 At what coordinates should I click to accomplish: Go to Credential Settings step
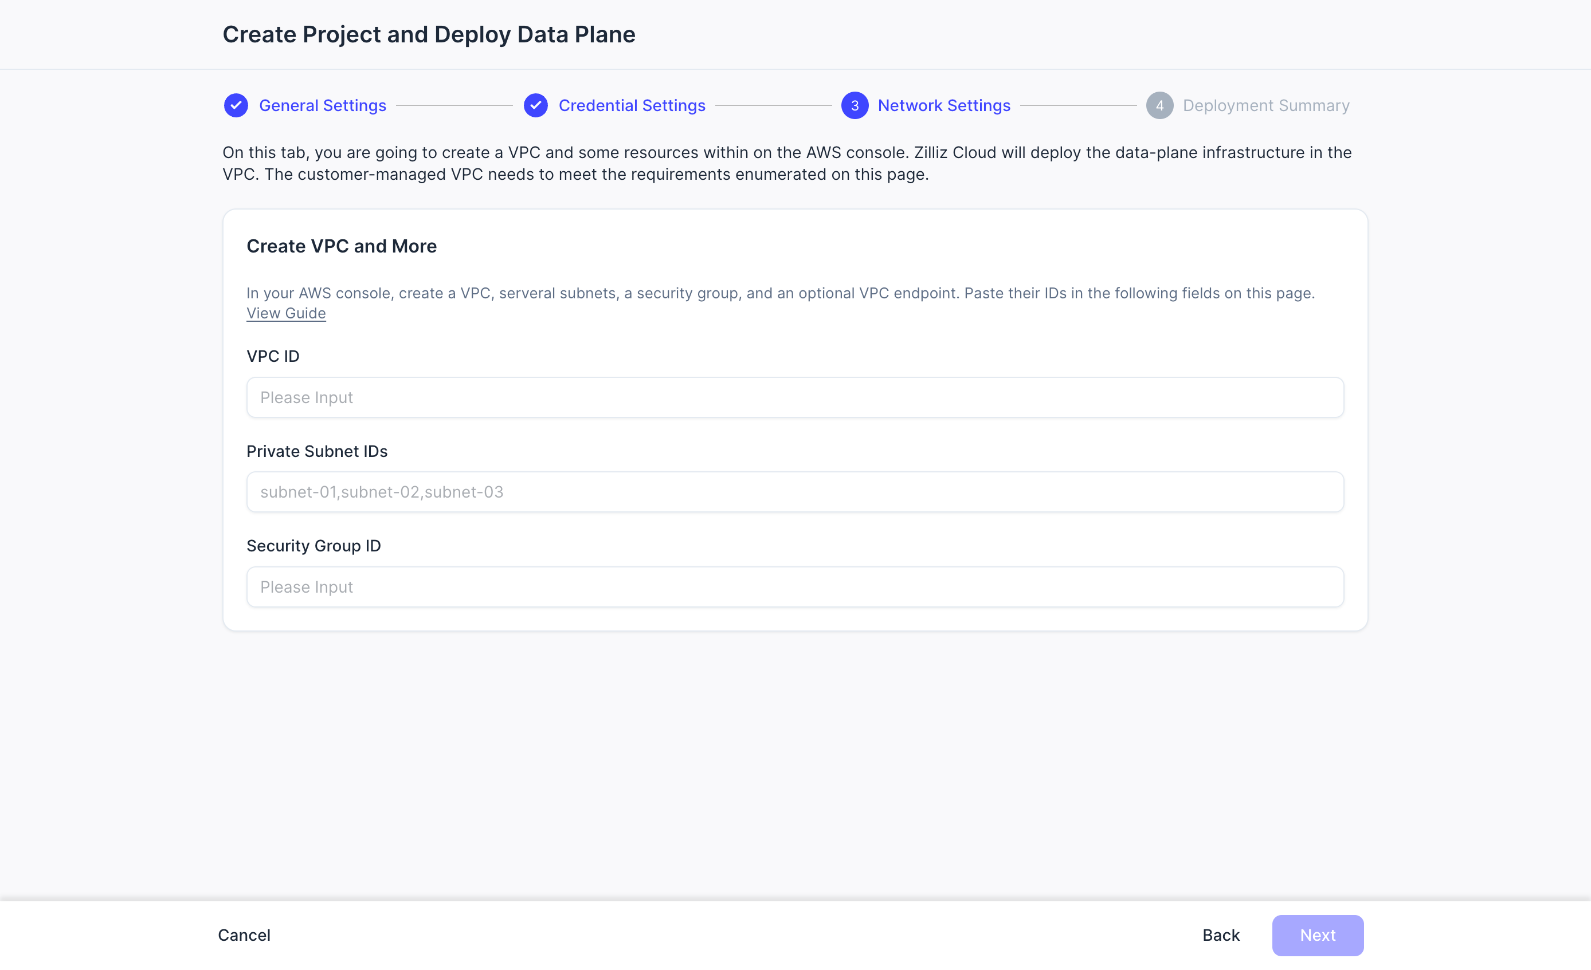point(632,106)
